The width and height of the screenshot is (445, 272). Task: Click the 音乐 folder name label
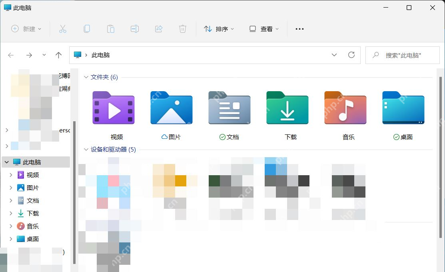349,137
